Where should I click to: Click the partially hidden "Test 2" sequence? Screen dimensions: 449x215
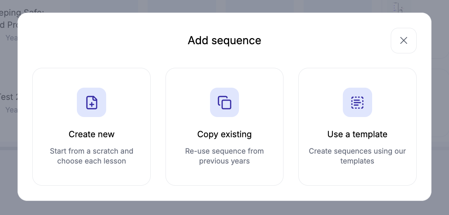[x=7, y=97]
